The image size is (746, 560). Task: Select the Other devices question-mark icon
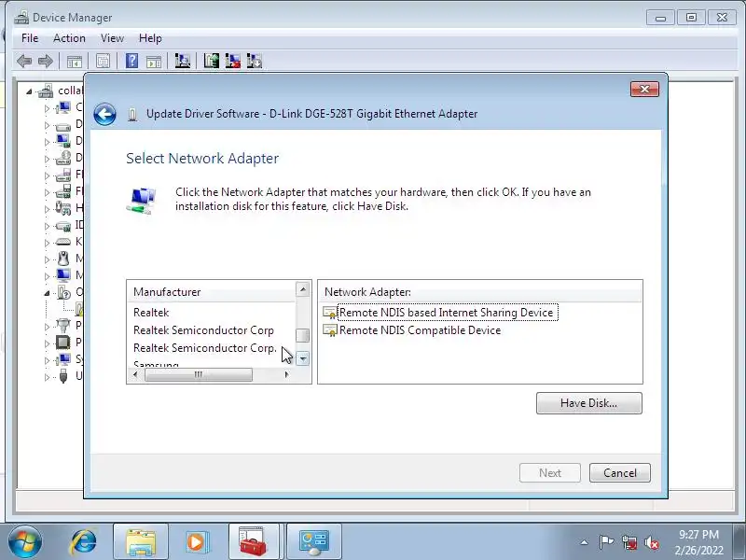(64, 292)
